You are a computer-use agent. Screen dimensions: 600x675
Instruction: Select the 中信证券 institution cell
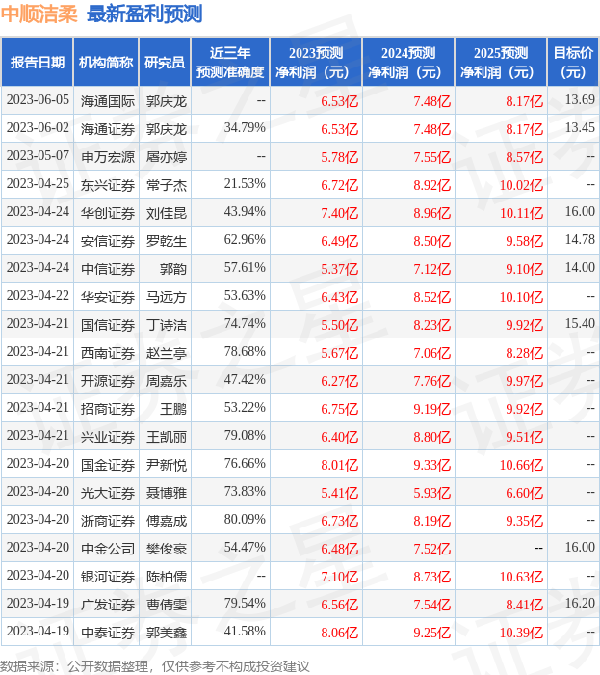click(x=108, y=269)
